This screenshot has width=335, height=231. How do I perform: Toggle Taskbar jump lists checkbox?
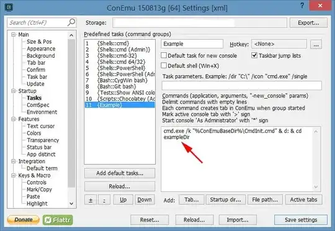254,55
